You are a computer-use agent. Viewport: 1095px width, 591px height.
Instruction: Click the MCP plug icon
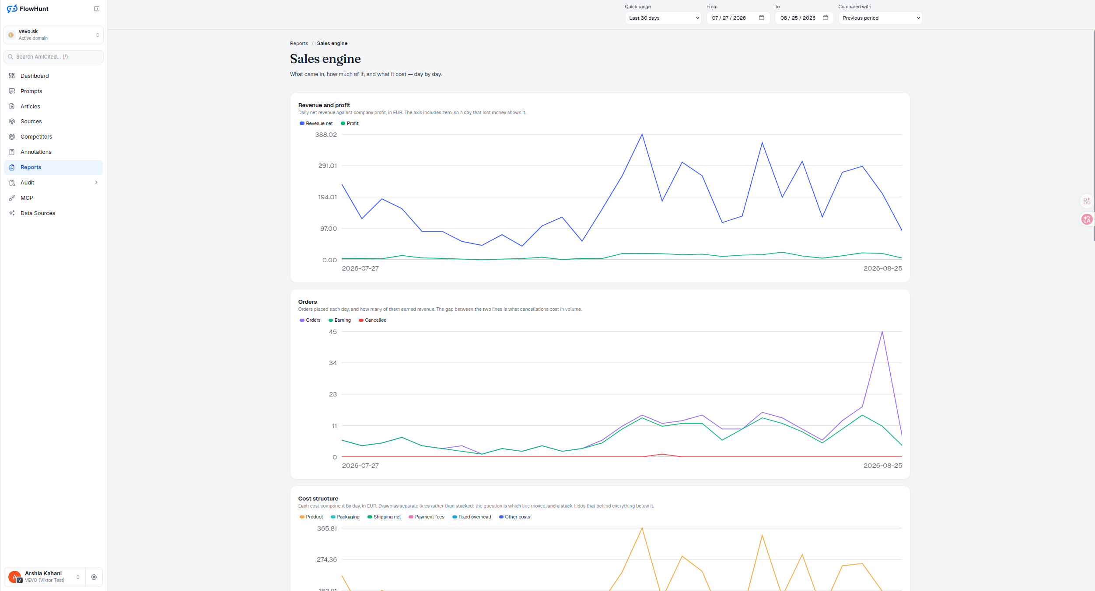(x=12, y=198)
